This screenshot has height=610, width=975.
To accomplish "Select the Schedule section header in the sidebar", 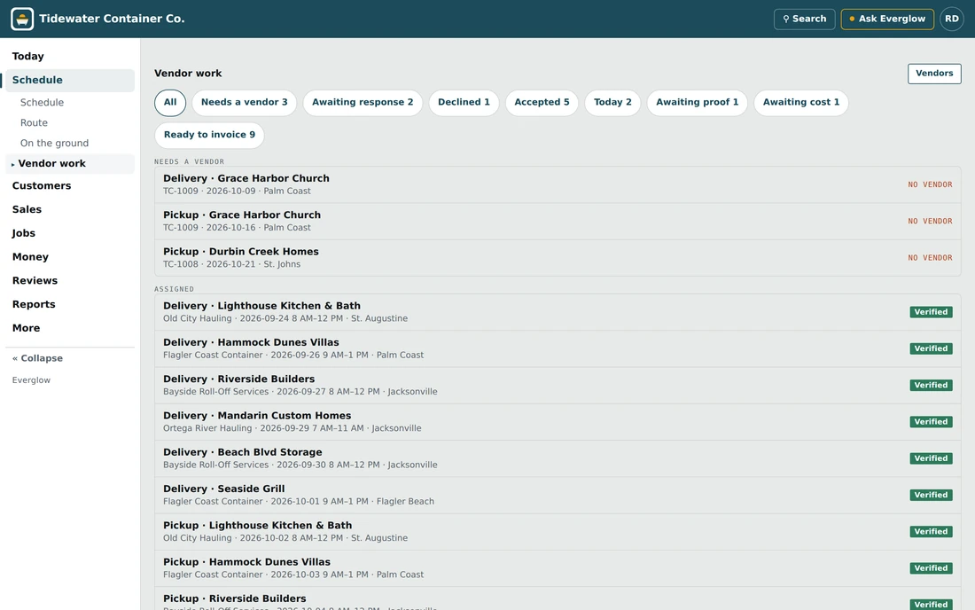I will pyautogui.click(x=70, y=80).
